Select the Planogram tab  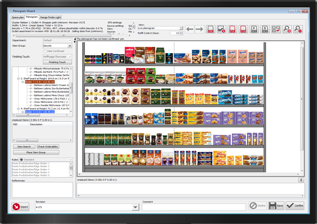tap(32, 17)
